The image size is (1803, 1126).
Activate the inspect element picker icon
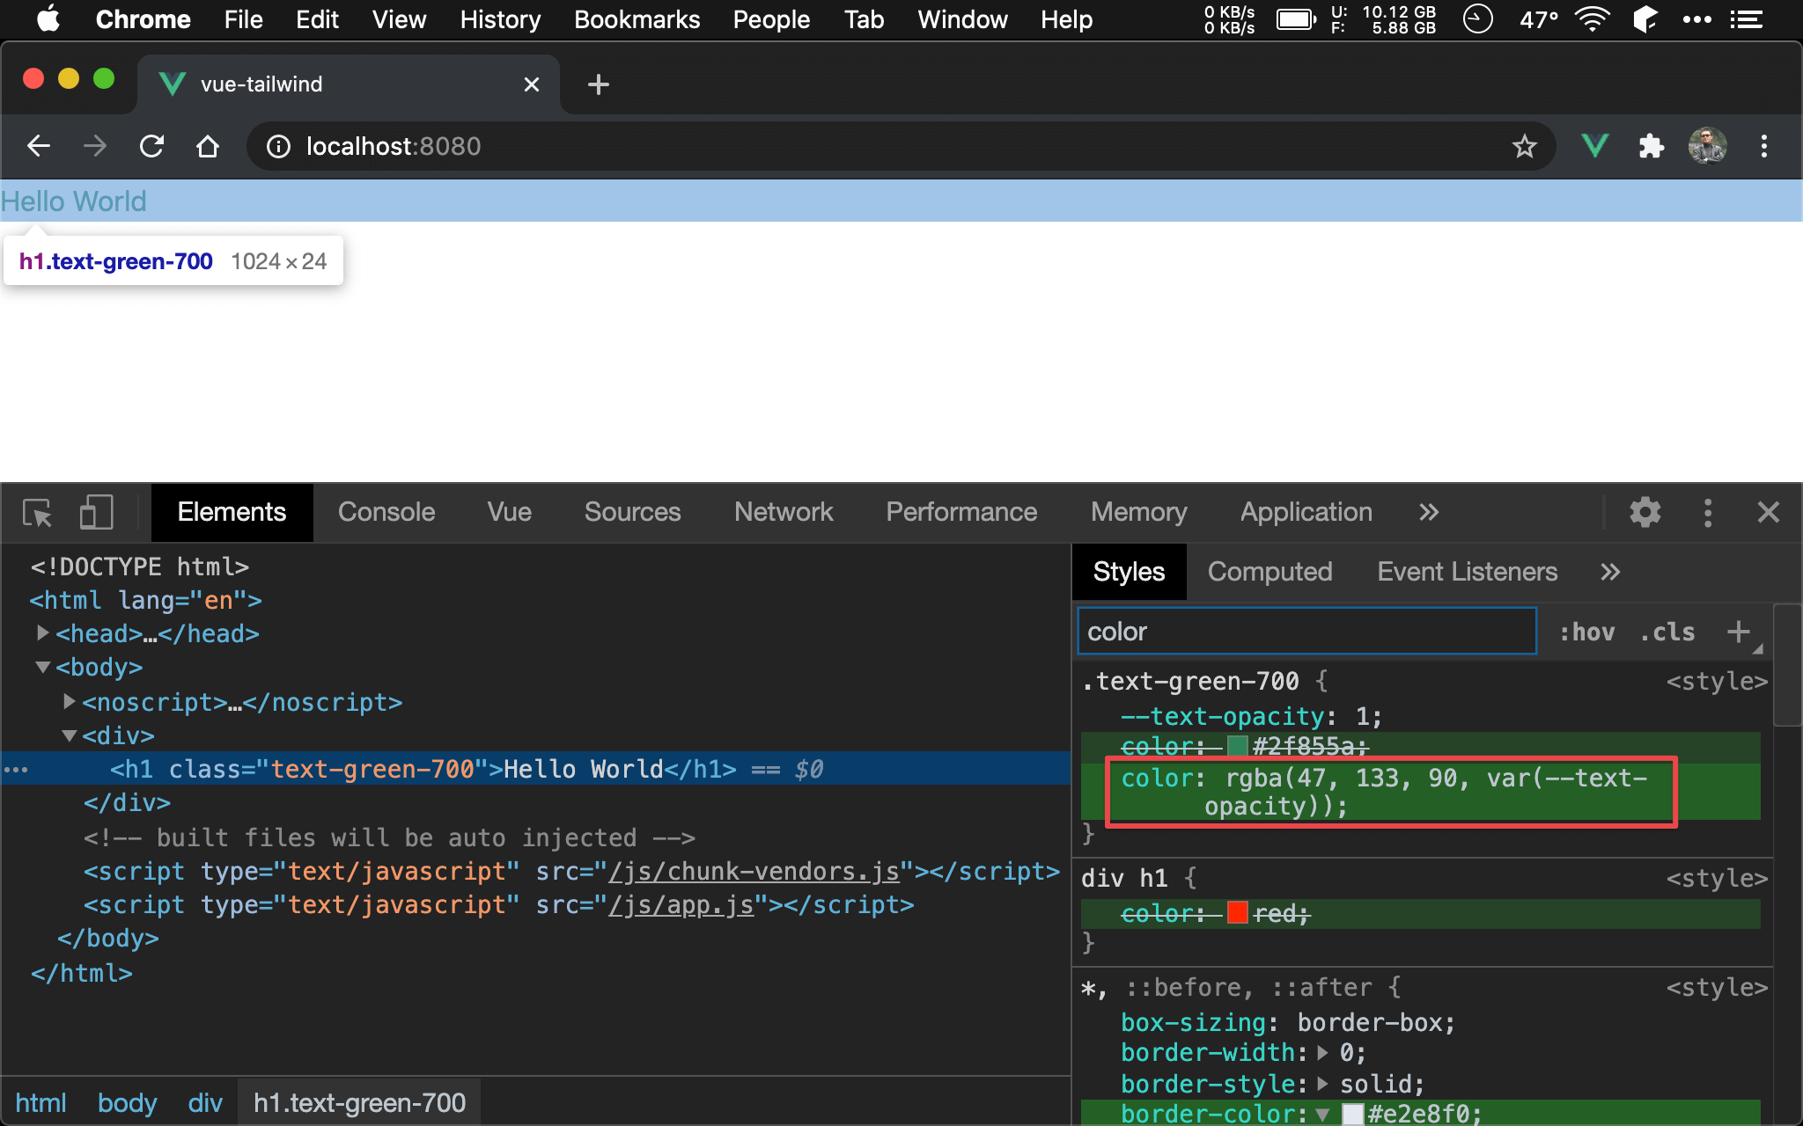[x=37, y=512]
